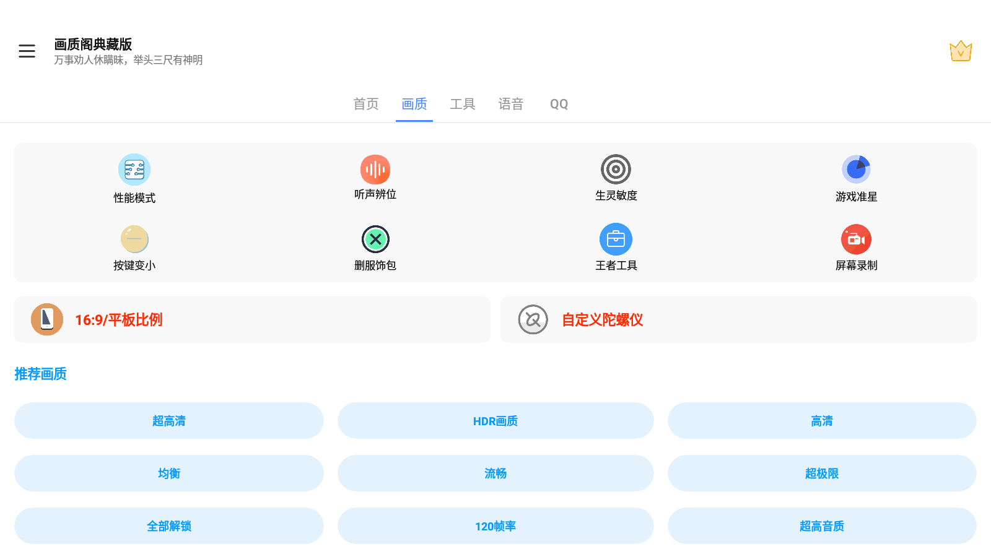Click the 性能模式 label
Image resolution: width=991 pixels, height=557 pixels.
pos(134,198)
